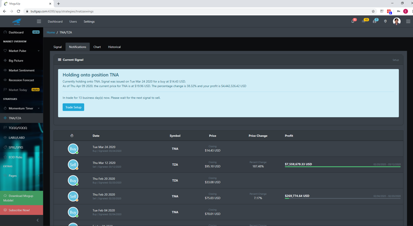This screenshot has width=413, height=226.
Task: Switch to the Historical tab
Action: (x=114, y=47)
